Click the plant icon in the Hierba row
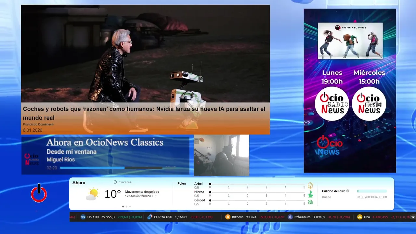 [x=310, y=194]
